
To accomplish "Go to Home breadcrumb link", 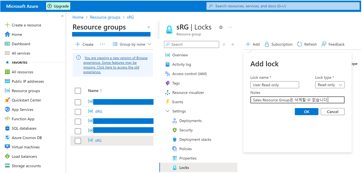I will 78,17.
